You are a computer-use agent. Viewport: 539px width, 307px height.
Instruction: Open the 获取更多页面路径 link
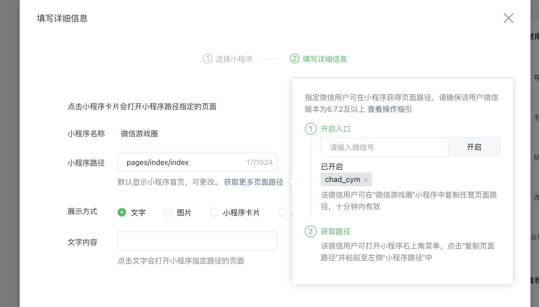click(254, 182)
